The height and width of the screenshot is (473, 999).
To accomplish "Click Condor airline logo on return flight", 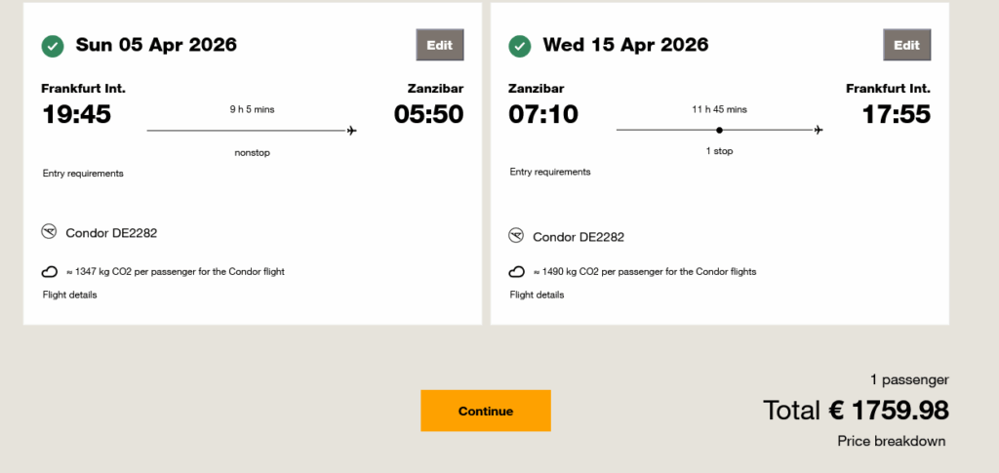I will (517, 236).
